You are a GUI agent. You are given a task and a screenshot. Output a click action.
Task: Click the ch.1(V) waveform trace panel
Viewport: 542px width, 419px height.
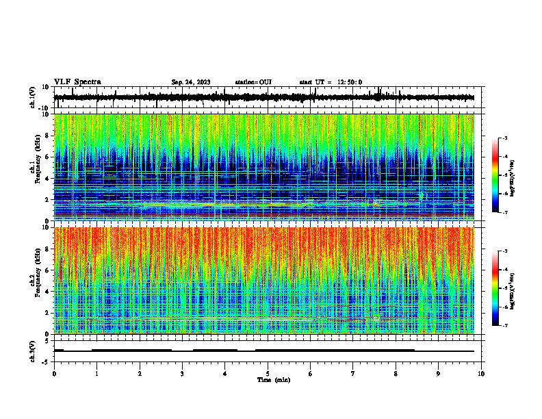269,97
